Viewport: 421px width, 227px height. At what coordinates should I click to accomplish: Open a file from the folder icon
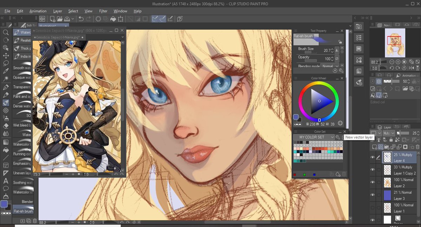tap(60, 19)
